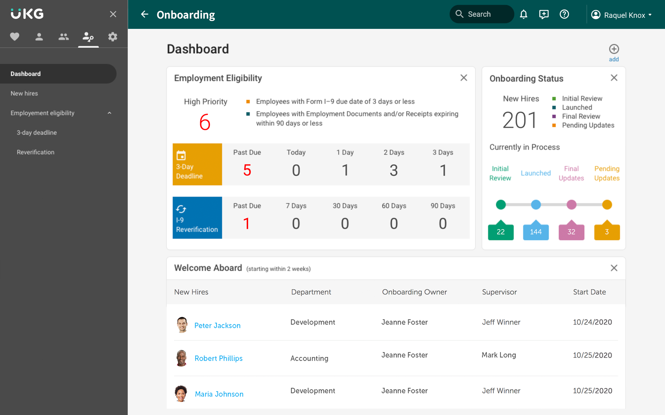This screenshot has width=665, height=415.
Task: Open Robert Phillips new hire link
Action: pyautogui.click(x=218, y=358)
